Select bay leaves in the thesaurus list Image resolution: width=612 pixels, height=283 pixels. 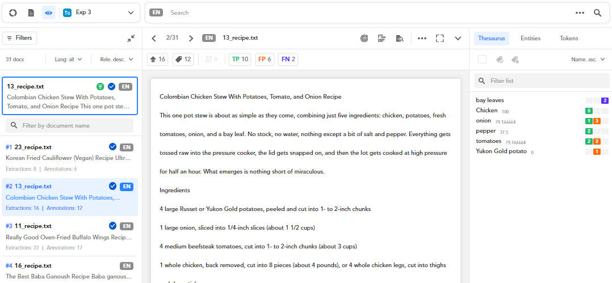click(490, 100)
